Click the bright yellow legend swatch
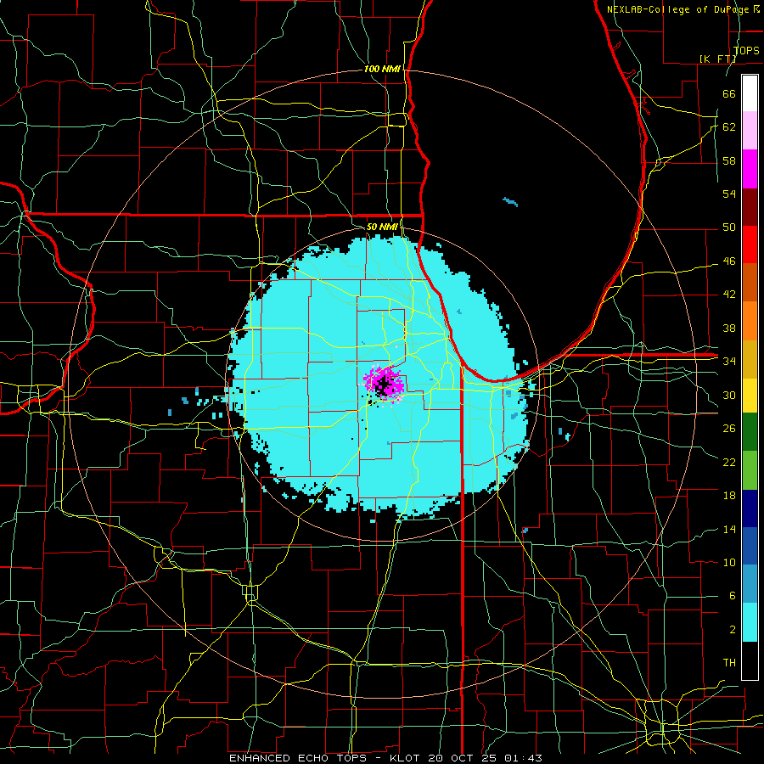Image resolution: width=764 pixels, height=764 pixels. (750, 396)
